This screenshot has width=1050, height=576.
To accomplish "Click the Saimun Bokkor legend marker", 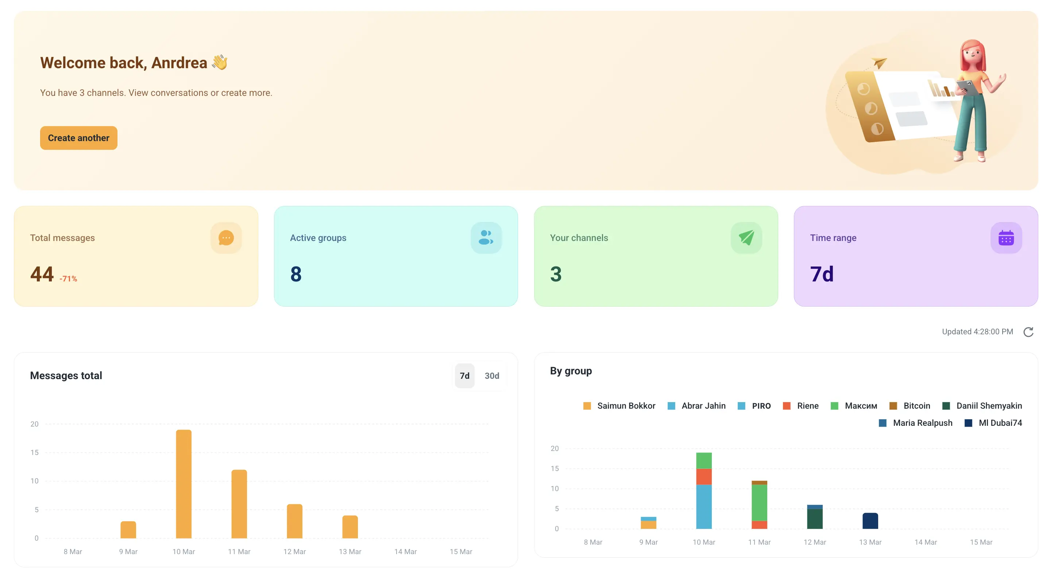I will [587, 406].
